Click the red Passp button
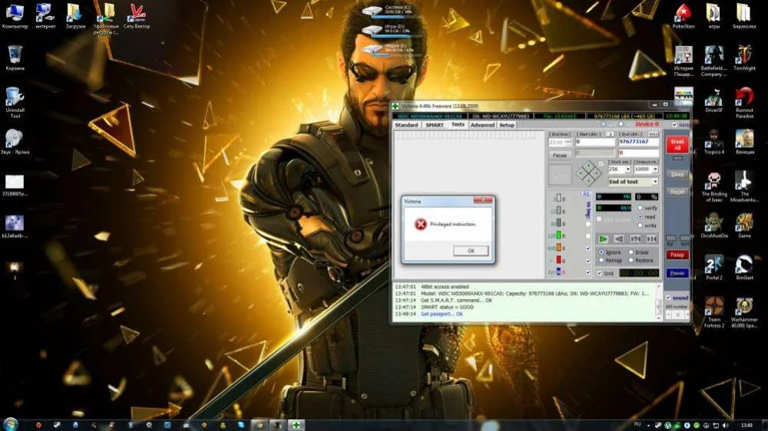 [677, 255]
